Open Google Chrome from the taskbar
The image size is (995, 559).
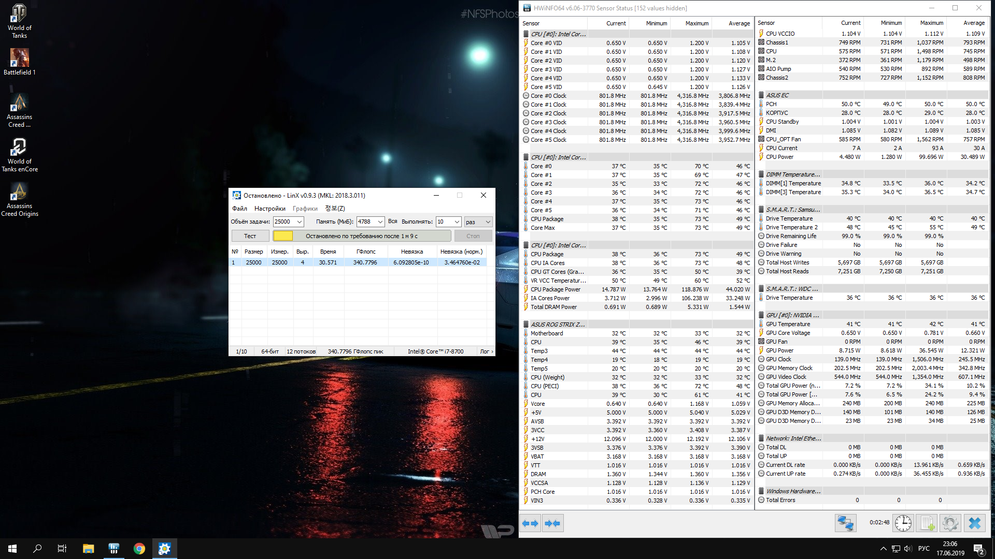point(139,549)
